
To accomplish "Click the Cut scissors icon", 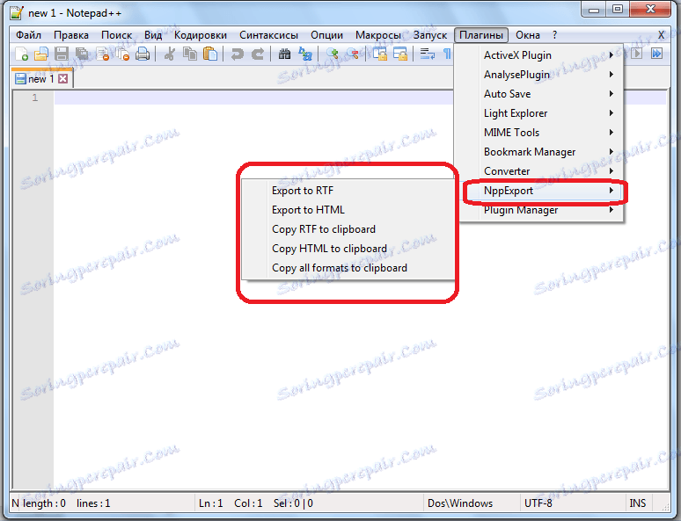I will pos(170,54).
